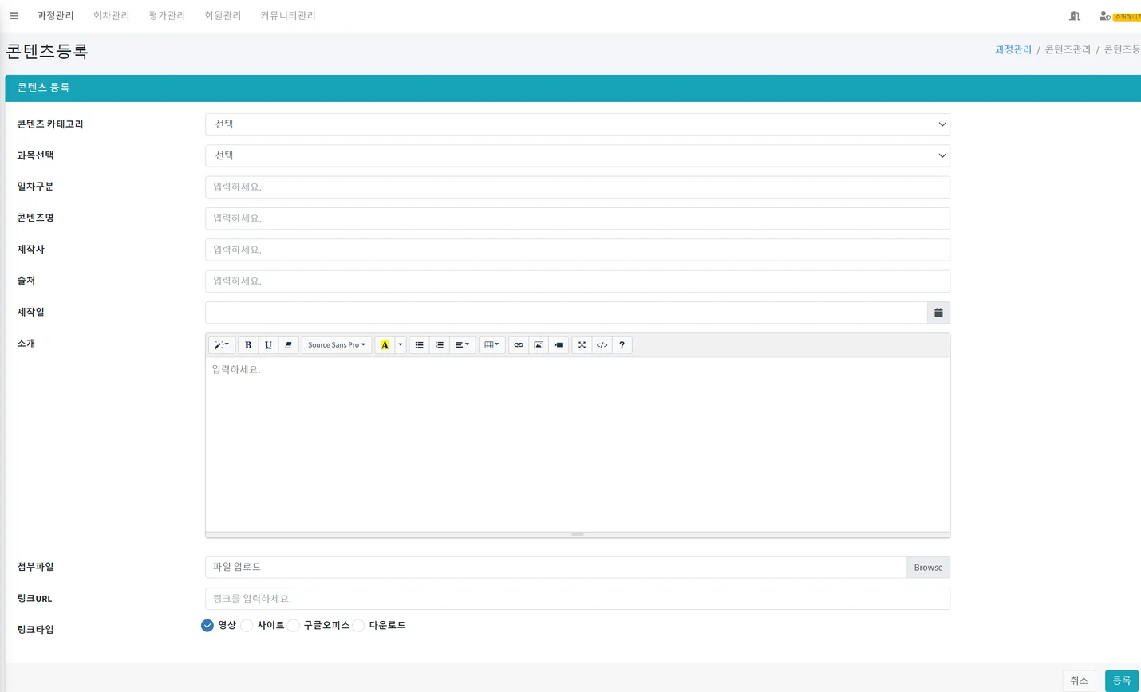Click Browse to upload a file
This screenshot has width=1141, height=692.
(x=928, y=568)
